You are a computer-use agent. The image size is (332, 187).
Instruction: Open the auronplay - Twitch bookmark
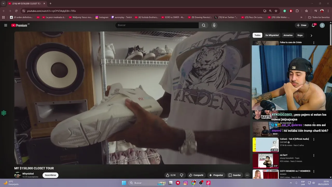[122, 17]
